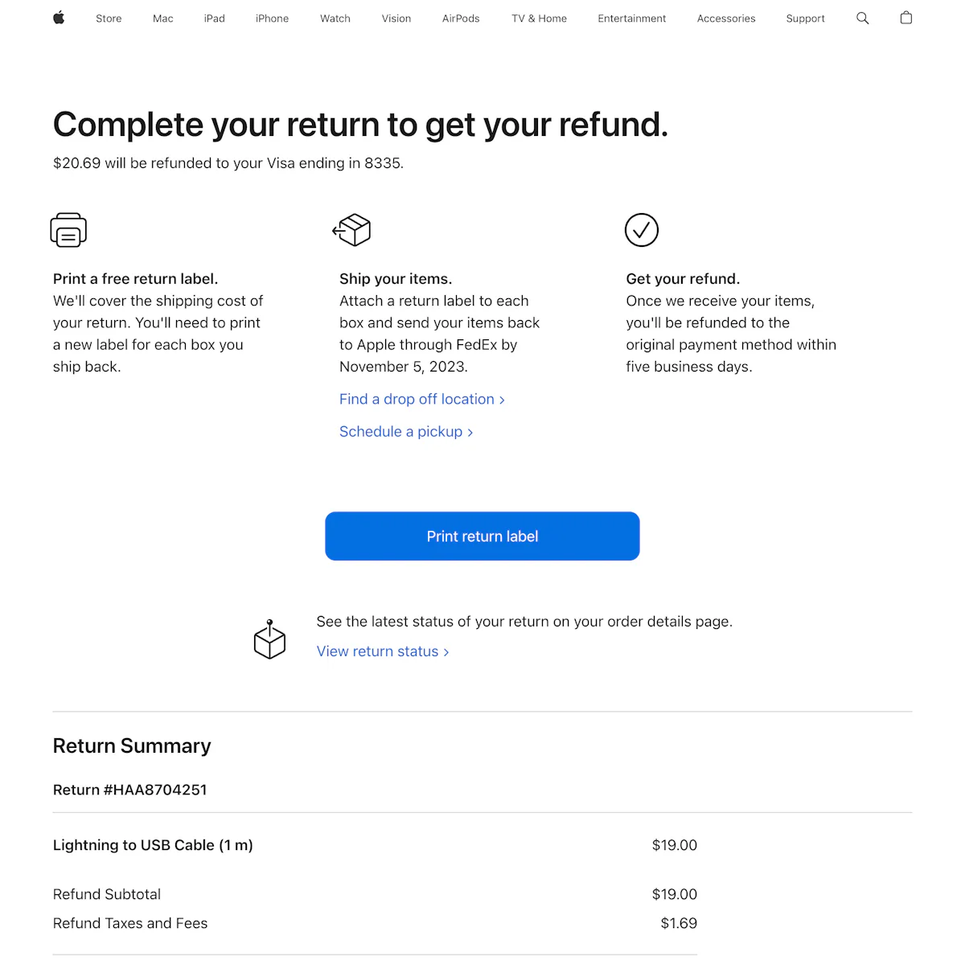Select the Mac navigation item

162,18
